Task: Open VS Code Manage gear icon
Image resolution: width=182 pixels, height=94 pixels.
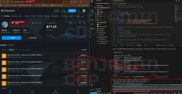Action: [x=92, y=90]
